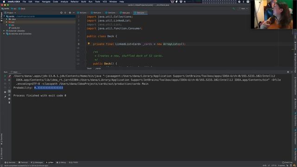Click the scroll-to-end icon in console gutter
297x167 pixels.
(9, 95)
